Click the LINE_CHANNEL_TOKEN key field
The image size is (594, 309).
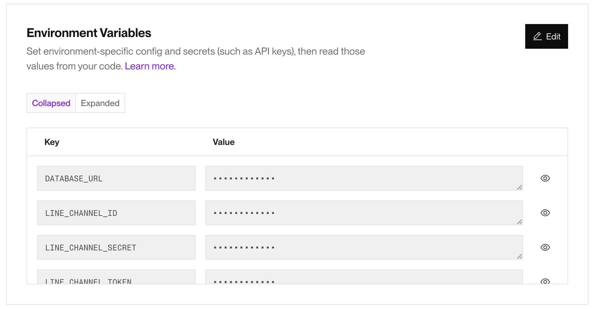pos(116,279)
